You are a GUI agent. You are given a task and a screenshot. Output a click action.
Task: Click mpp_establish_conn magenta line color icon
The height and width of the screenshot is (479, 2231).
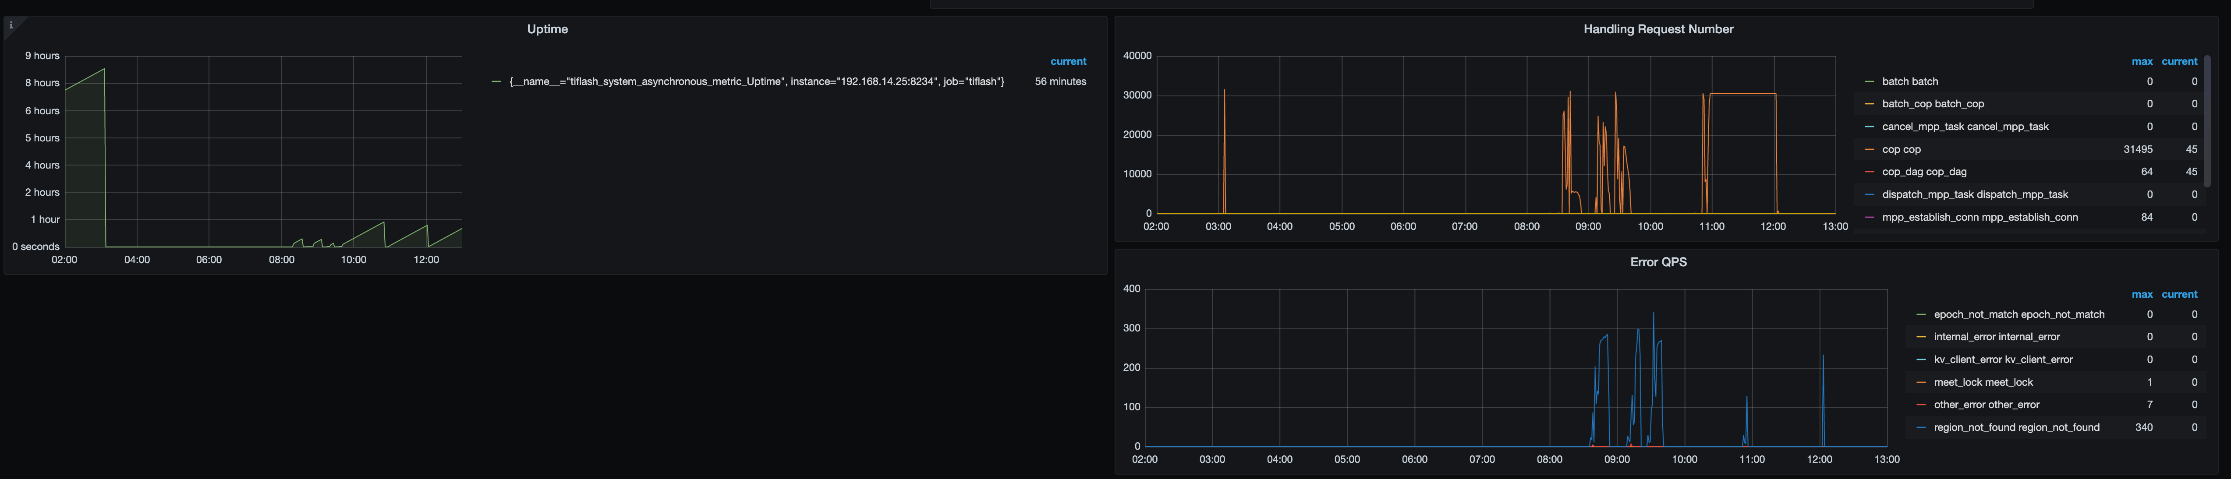tap(1869, 218)
